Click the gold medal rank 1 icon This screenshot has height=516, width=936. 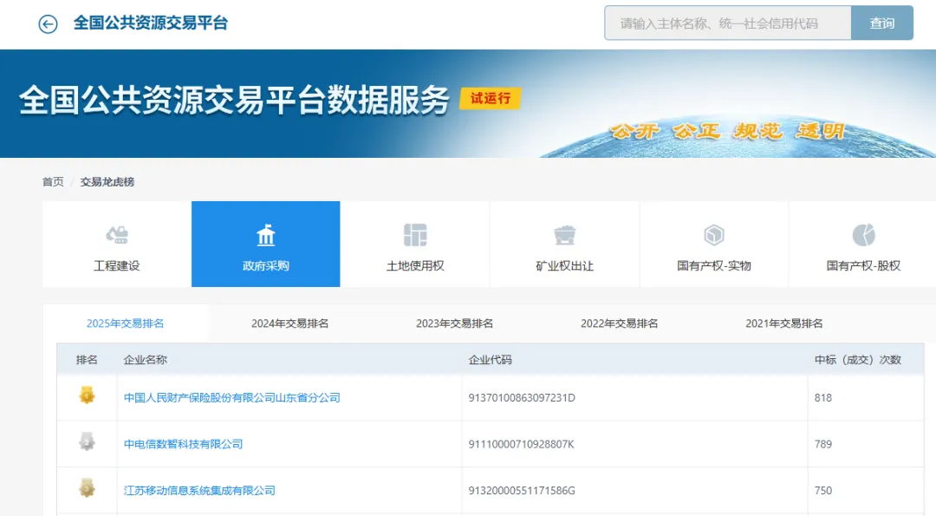(x=88, y=395)
